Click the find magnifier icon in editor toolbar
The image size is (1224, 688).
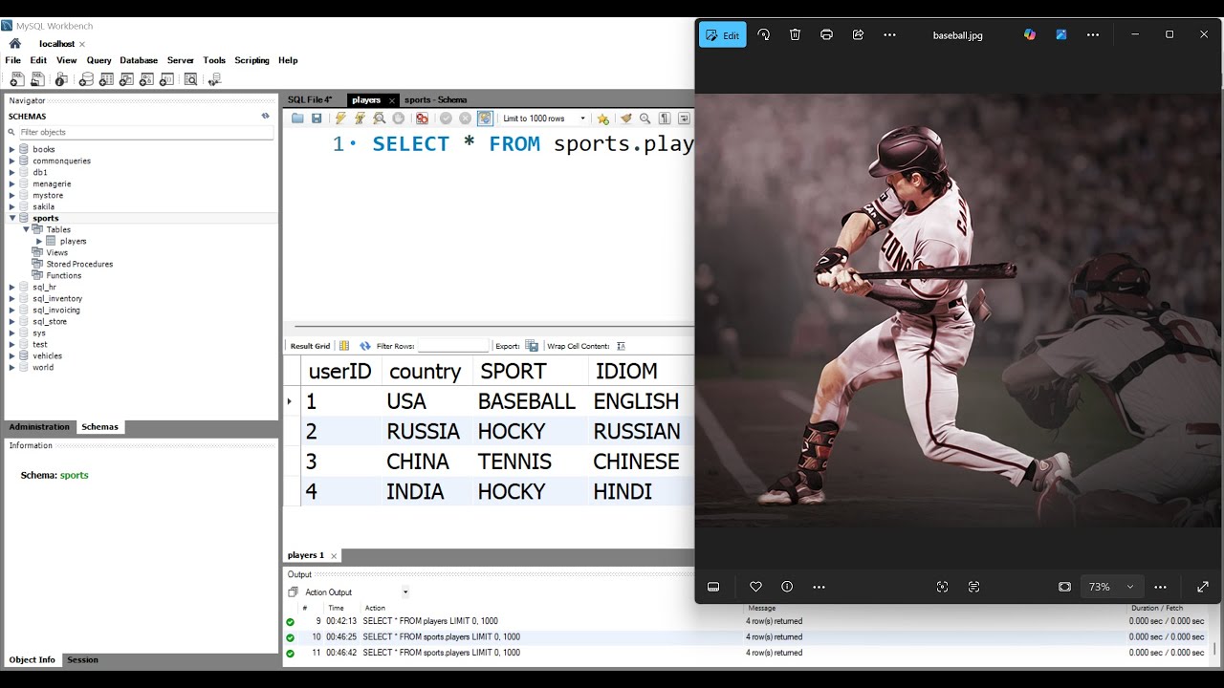coord(645,118)
